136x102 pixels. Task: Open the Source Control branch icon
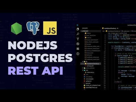[x=78, y=39]
